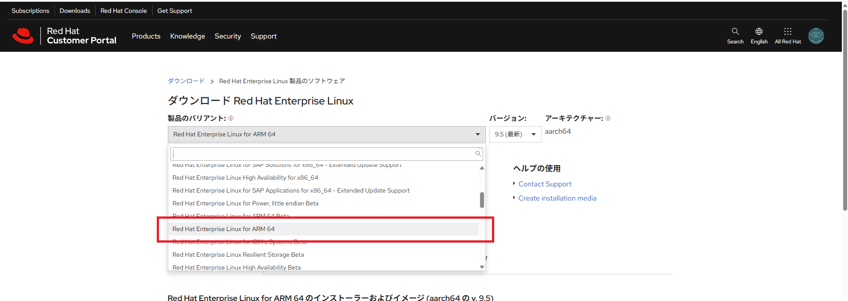
Task: Open the version 9.5 dropdown
Action: pos(515,134)
